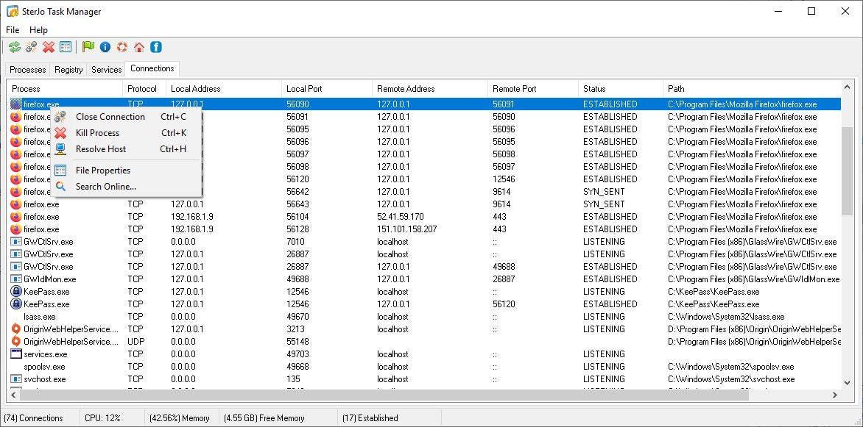Click Firefox icon in the 151.101.158.207 row
The height and width of the screenshot is (427, 863).
click(16, 229)
